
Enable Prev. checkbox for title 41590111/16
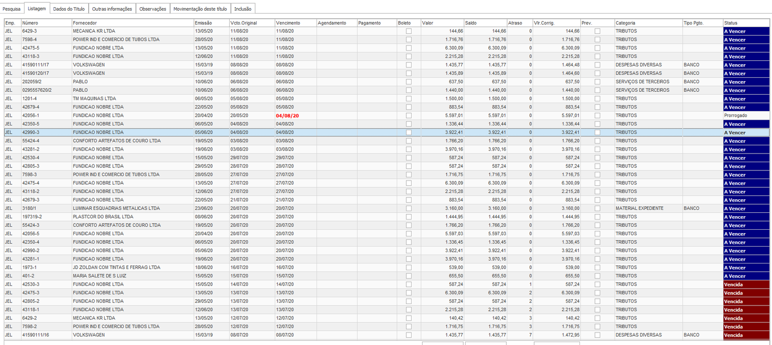[597, 335]
